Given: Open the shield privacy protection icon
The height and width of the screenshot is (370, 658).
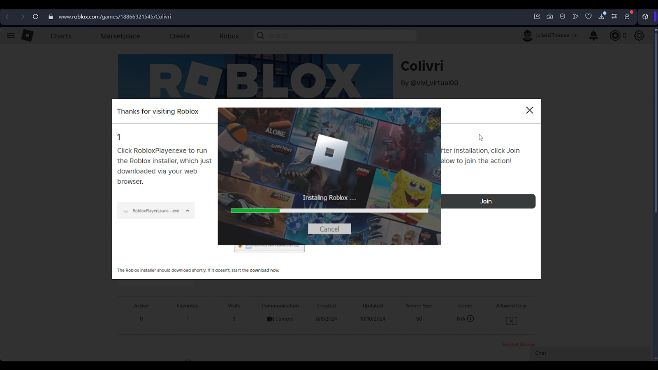Looking at the screenshot, I should (563, 16).
